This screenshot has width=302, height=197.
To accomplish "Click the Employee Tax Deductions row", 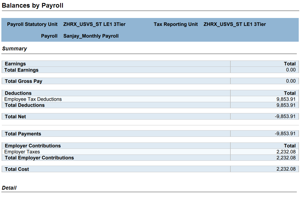I will [x=150, y=99].
